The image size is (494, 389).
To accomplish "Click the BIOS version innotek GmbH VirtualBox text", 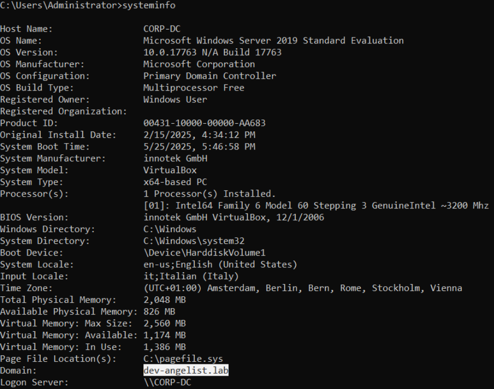I will tap(234, 218).
